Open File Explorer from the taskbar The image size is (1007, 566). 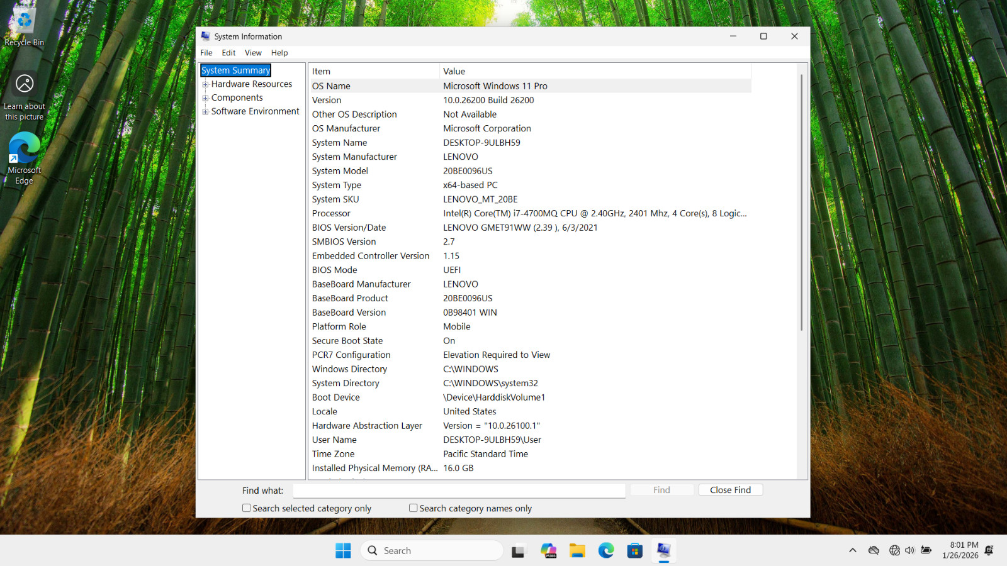tap(577, 551)
